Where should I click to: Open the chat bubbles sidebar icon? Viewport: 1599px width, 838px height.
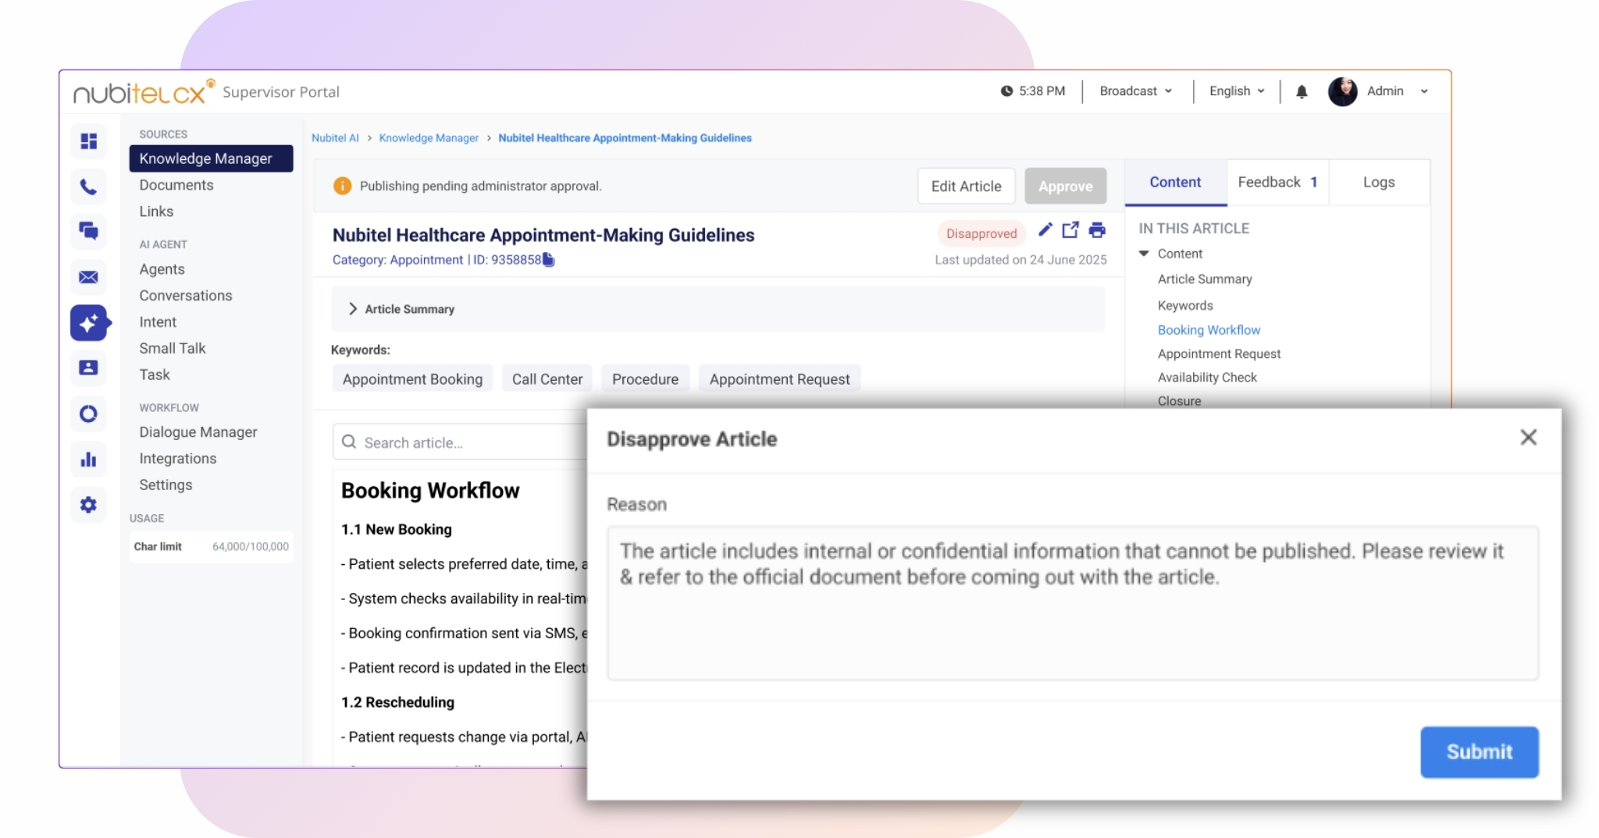pyautogui.click(x=88, y=231)
